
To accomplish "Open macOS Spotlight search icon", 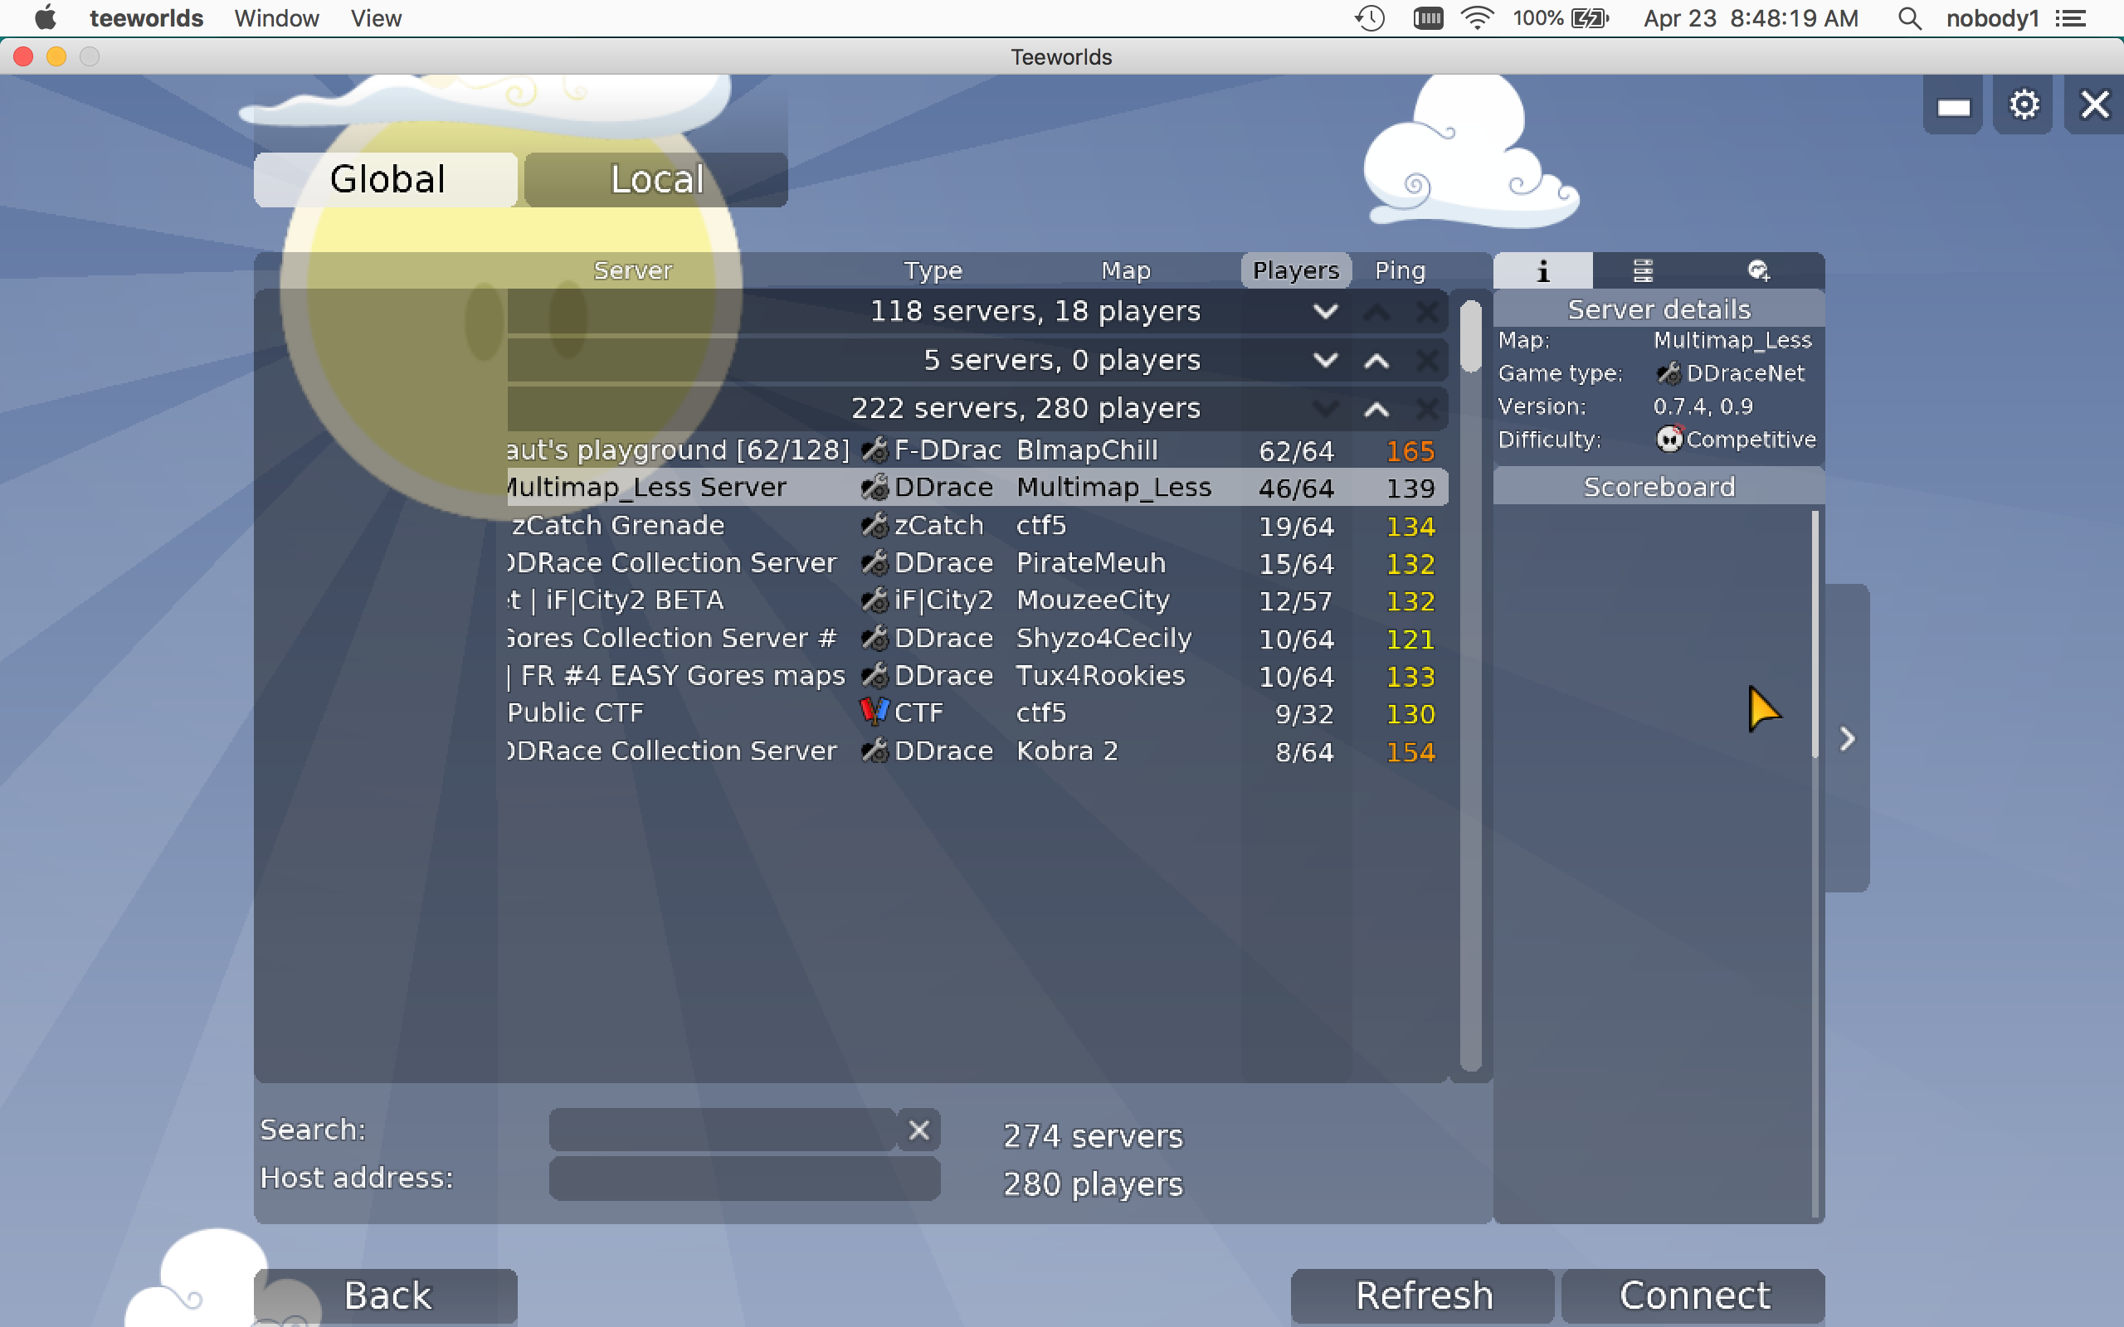I will pos(1909,18).
